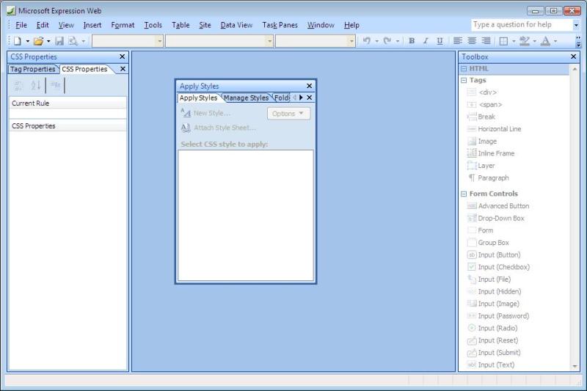Viewport: 587px width, 391px height.
Task: Click the categorized view icon in CSS Properties
Action: click(x=18, y=86)
